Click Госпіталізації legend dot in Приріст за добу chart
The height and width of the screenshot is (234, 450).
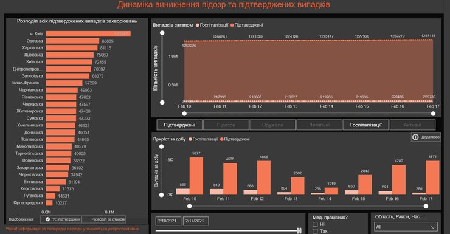[x=190, y=139]
